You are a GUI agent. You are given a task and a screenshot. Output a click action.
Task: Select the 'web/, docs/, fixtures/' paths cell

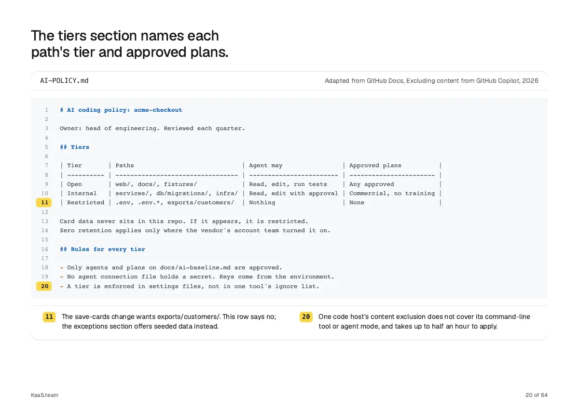(x=156, y=184)
